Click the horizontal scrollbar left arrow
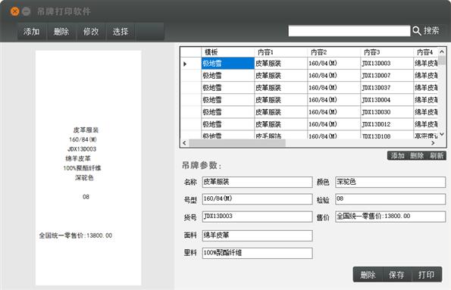This screenshot has width=451, height=290. (184, 143)
